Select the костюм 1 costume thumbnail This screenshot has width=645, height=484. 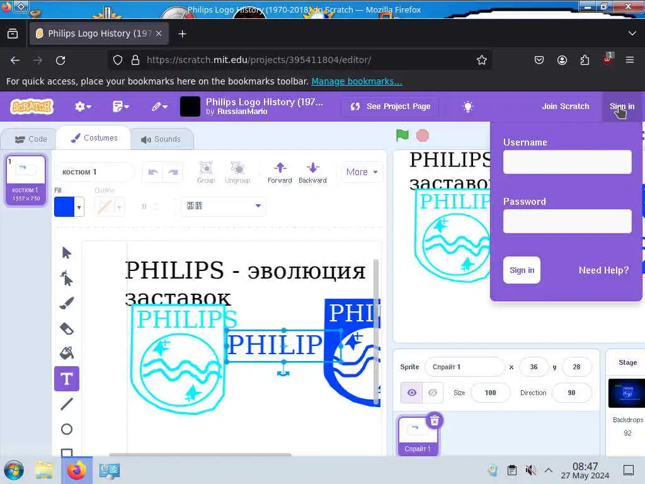point(26,180)
